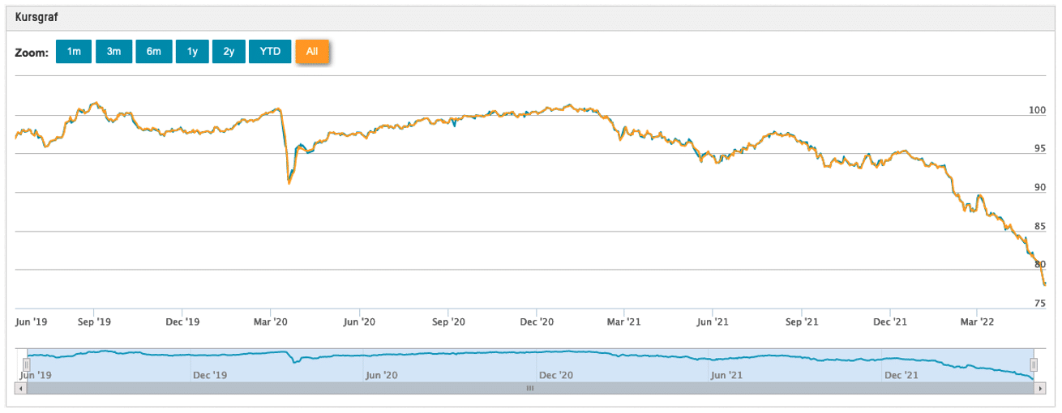Click Dec '21 in navigator timeline
This screenshot has height=413, width=1062.
pyautogui.click(x=900, y=375)
